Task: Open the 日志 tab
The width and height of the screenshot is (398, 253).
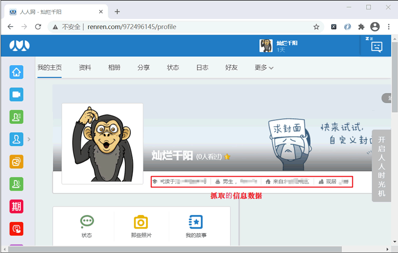Action: pyautogui.click(x=202, y=68)
